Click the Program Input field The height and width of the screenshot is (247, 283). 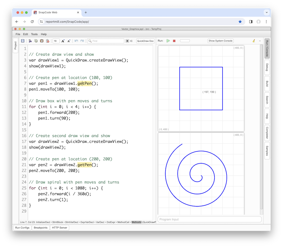[x=209, y=219]
